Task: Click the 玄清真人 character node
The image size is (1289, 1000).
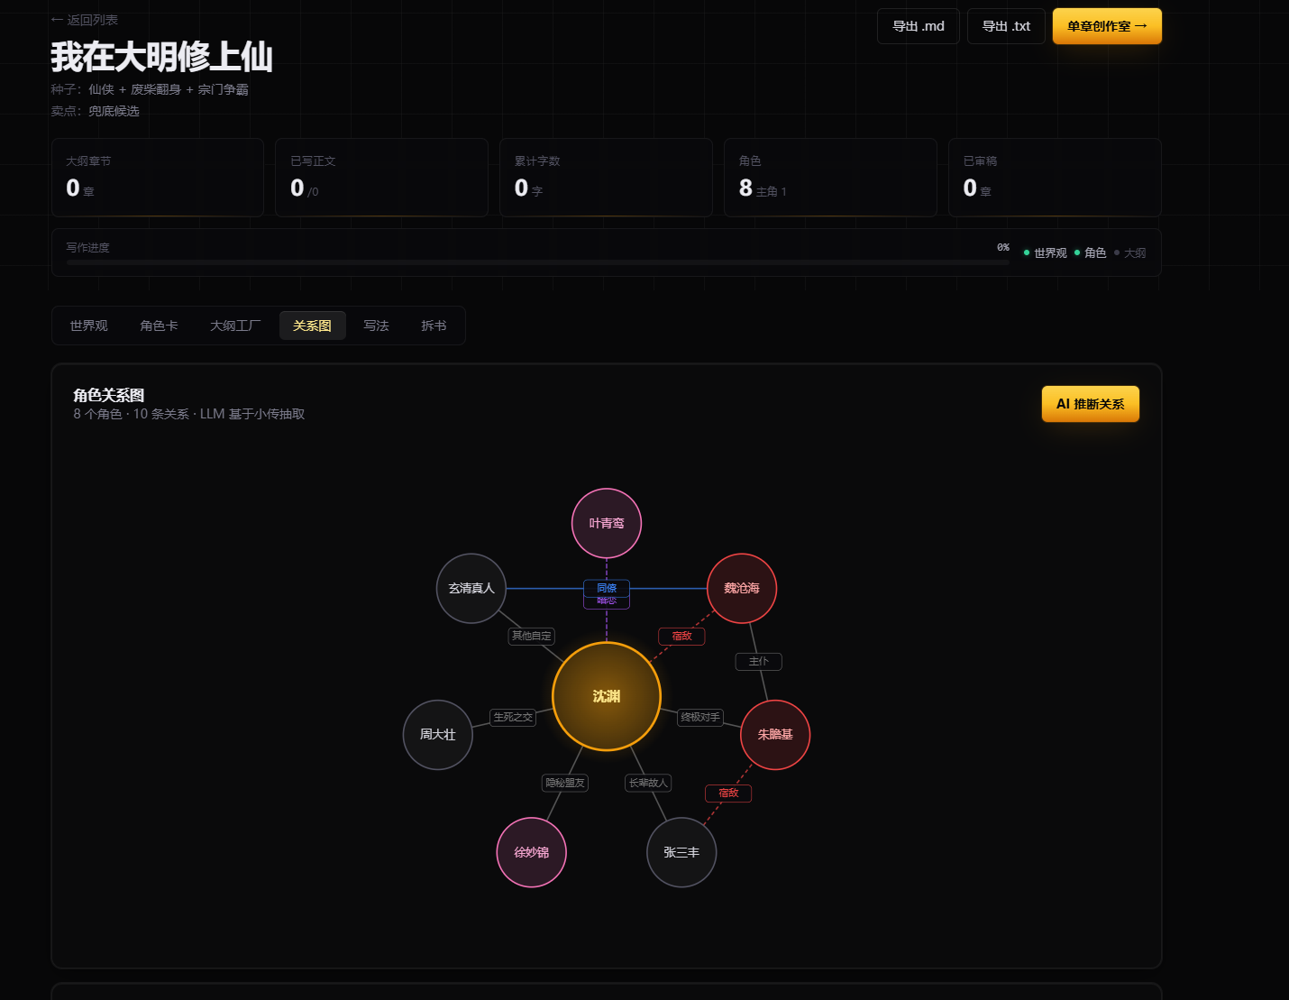Action: coord(471,588)
